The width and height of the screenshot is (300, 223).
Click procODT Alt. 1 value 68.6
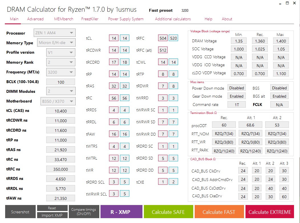tap(250, 125)
